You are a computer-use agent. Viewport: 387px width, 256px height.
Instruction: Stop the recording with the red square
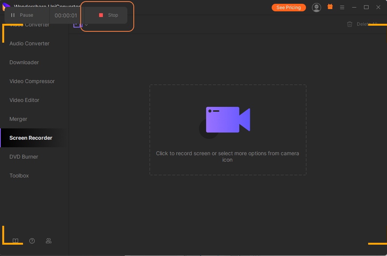(108, 15)
